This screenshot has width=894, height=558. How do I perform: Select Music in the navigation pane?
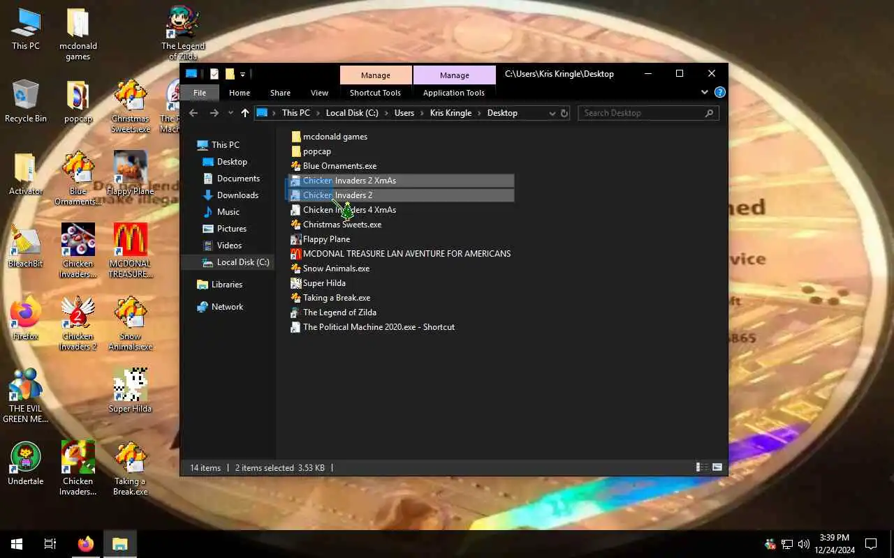click(228, 212)
